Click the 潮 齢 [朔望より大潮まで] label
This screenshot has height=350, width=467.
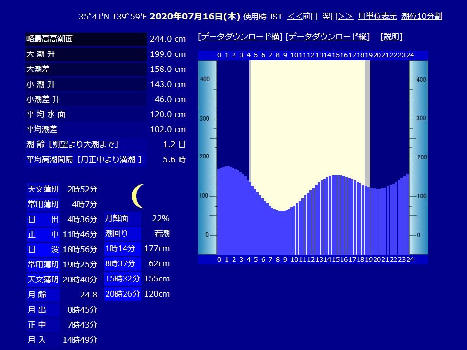[x=86, y=145]
